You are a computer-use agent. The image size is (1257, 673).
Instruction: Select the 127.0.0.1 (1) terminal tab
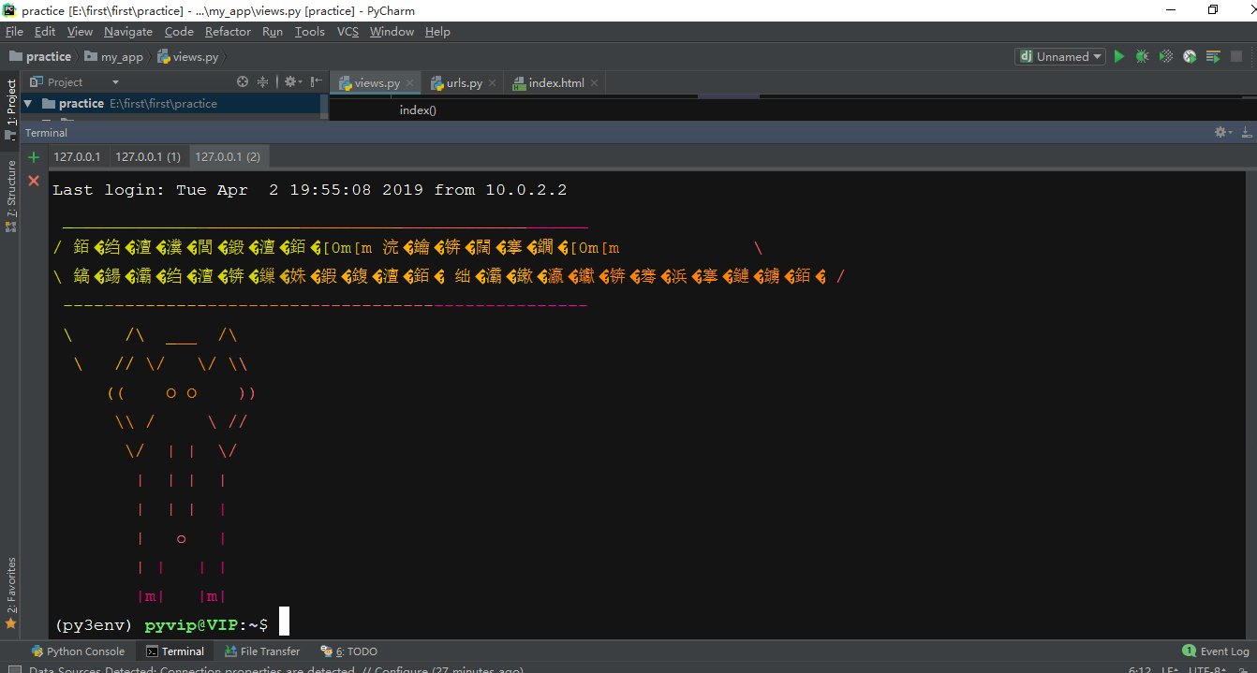click(148, 156)
